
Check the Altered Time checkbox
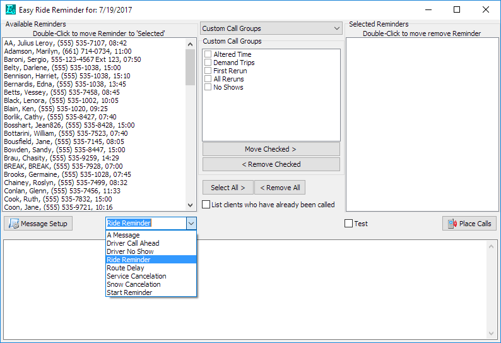coord(208,54)
